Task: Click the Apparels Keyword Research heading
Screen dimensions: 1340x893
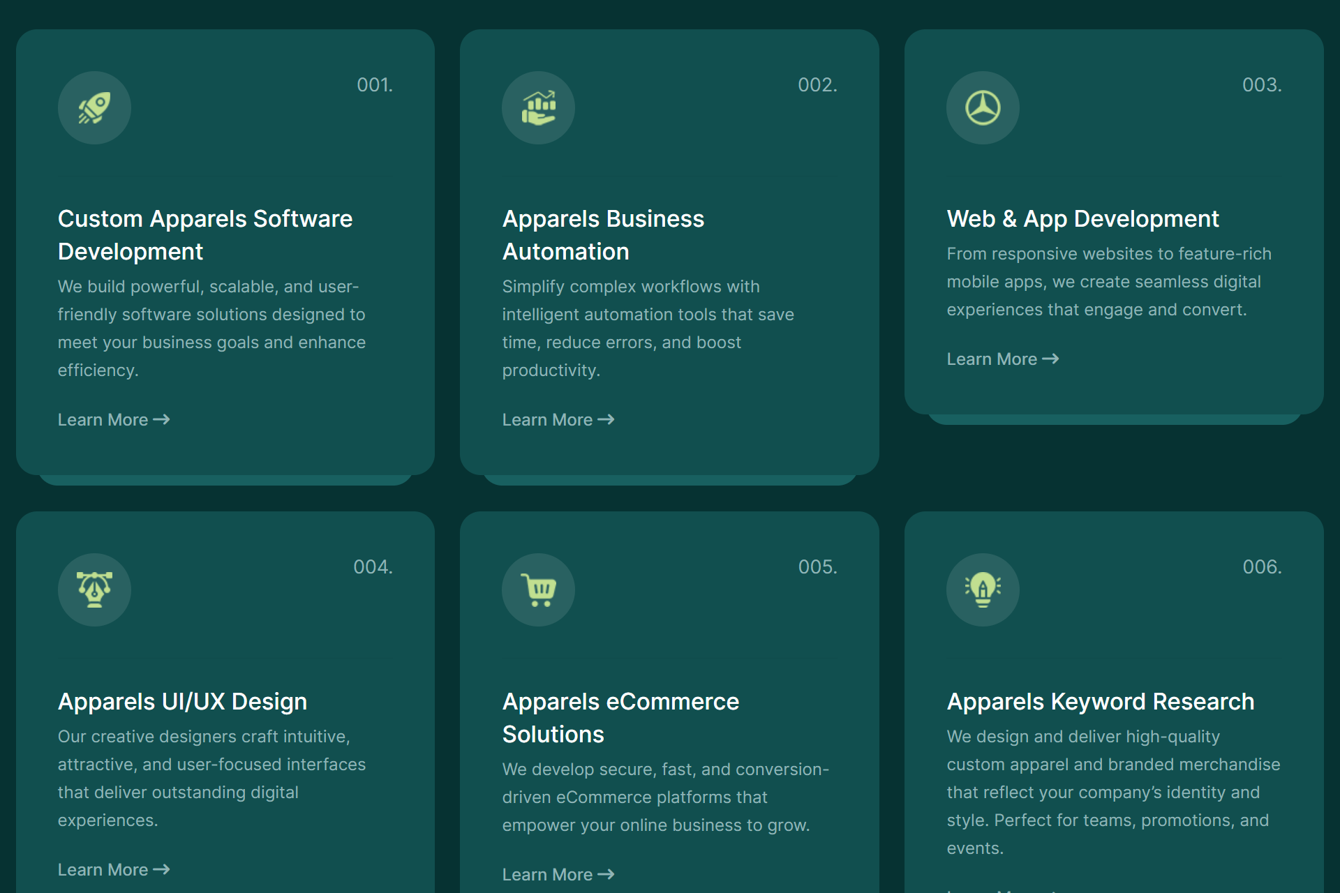Action: pyautogui.click(x=1100, y=702)
